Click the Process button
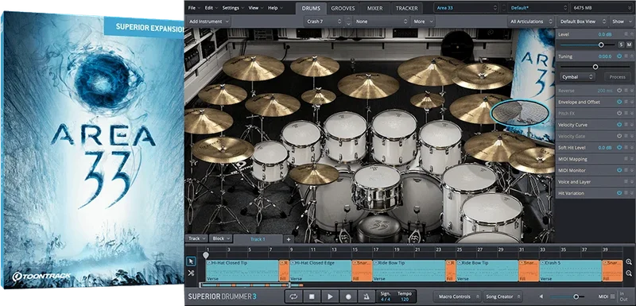The image size is (636, 306). click(618, 76)
